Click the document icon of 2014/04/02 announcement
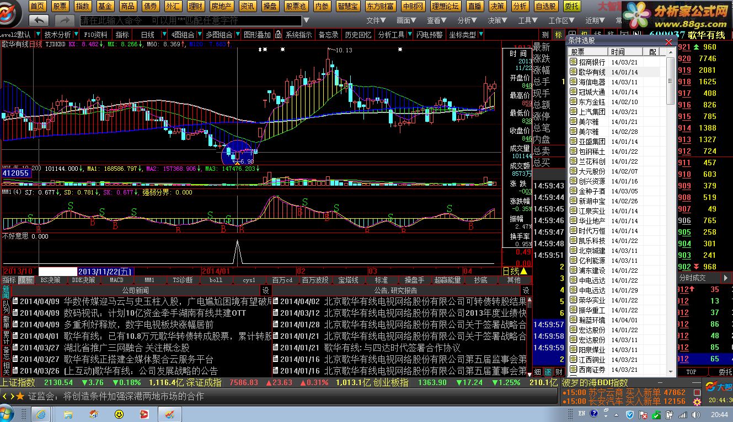Screen dimensions: 733x422 pyautogui.click(x=276, y=301)
